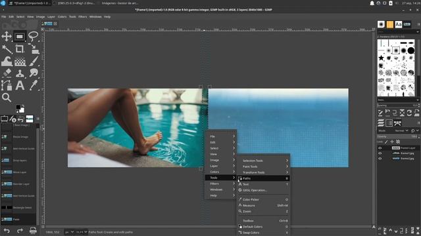Screen dimensions: 421x236
Task: Select the Color Picker eyedropper tool
Action: [34, 86]
